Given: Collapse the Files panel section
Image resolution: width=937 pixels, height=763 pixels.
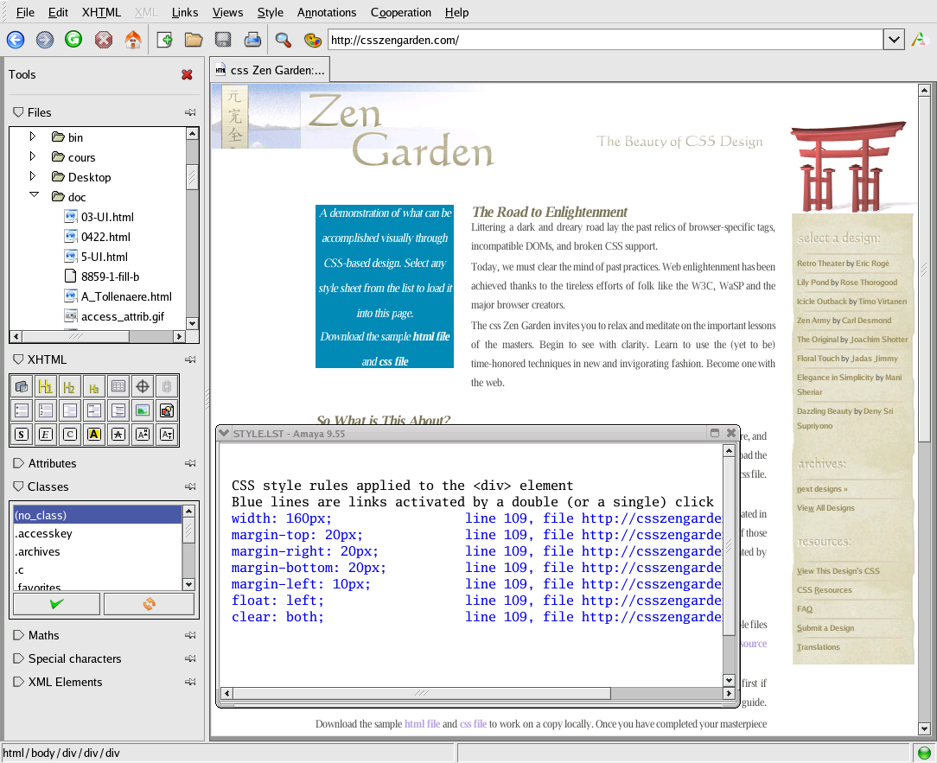Looking at the screenshot, I should pos(18,112).
